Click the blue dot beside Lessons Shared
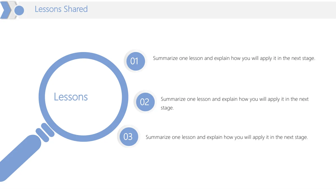Image resolution: width=336 pixels, height=189 pixels. pyautogui.click(x=19, y=11)
